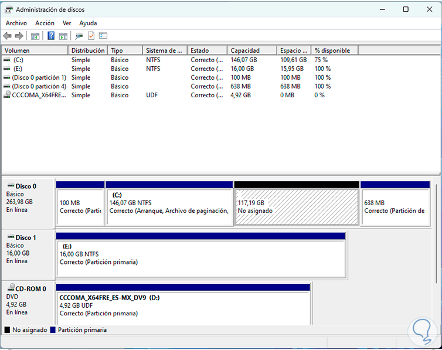Click the UDF file system cell
Viewport: 442px width, 350px height.
pos(152,95)
